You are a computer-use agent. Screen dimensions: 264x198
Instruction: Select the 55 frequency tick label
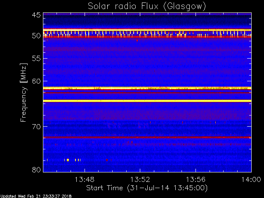click(36, 59)
